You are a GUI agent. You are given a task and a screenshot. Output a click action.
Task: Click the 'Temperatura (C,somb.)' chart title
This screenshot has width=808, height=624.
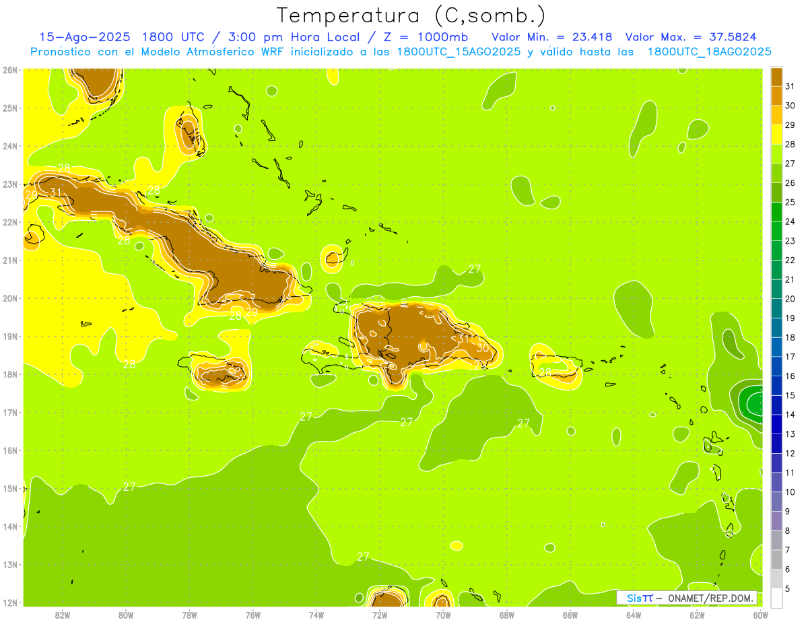pyautogui.click(x=411, y=15)
